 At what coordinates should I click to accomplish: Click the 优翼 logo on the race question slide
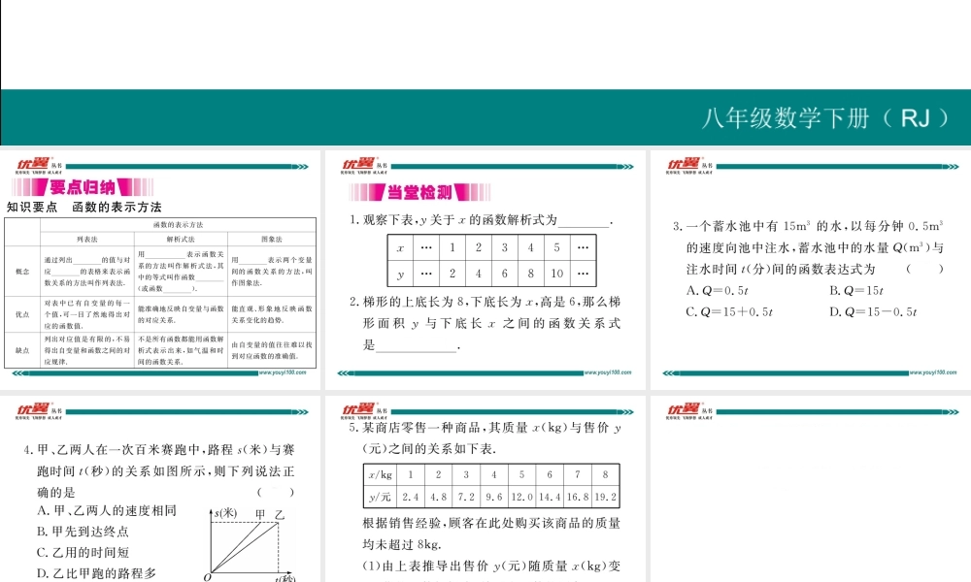29,411
